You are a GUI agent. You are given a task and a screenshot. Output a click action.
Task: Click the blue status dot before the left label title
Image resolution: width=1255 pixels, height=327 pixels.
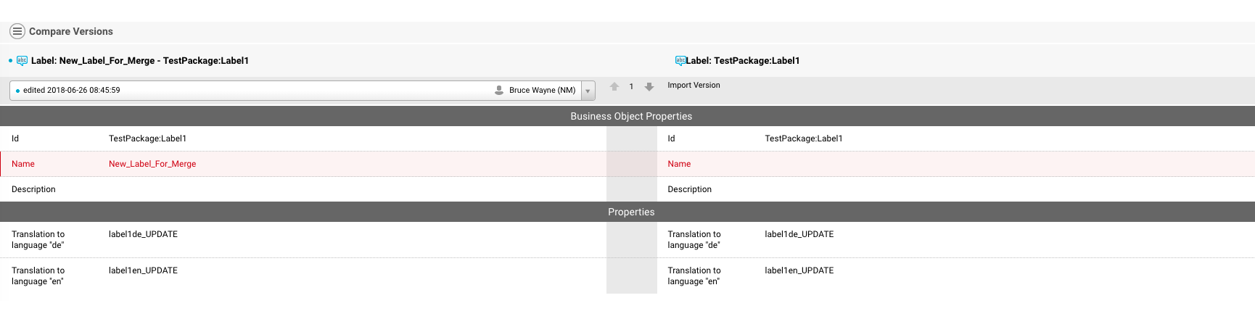(x=10, y=61)
